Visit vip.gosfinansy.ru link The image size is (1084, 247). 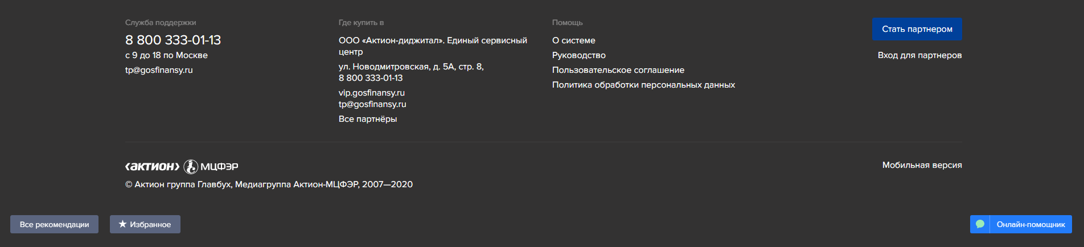tap(371, 93)
